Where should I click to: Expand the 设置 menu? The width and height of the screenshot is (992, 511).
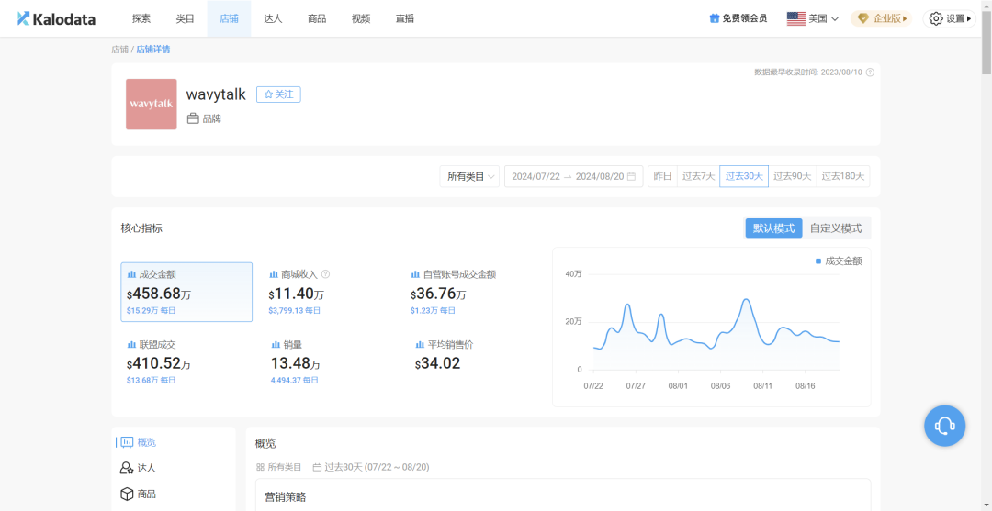pos(949,19)
